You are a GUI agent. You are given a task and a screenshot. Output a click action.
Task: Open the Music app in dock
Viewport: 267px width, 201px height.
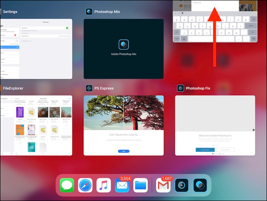click(104, 185)
